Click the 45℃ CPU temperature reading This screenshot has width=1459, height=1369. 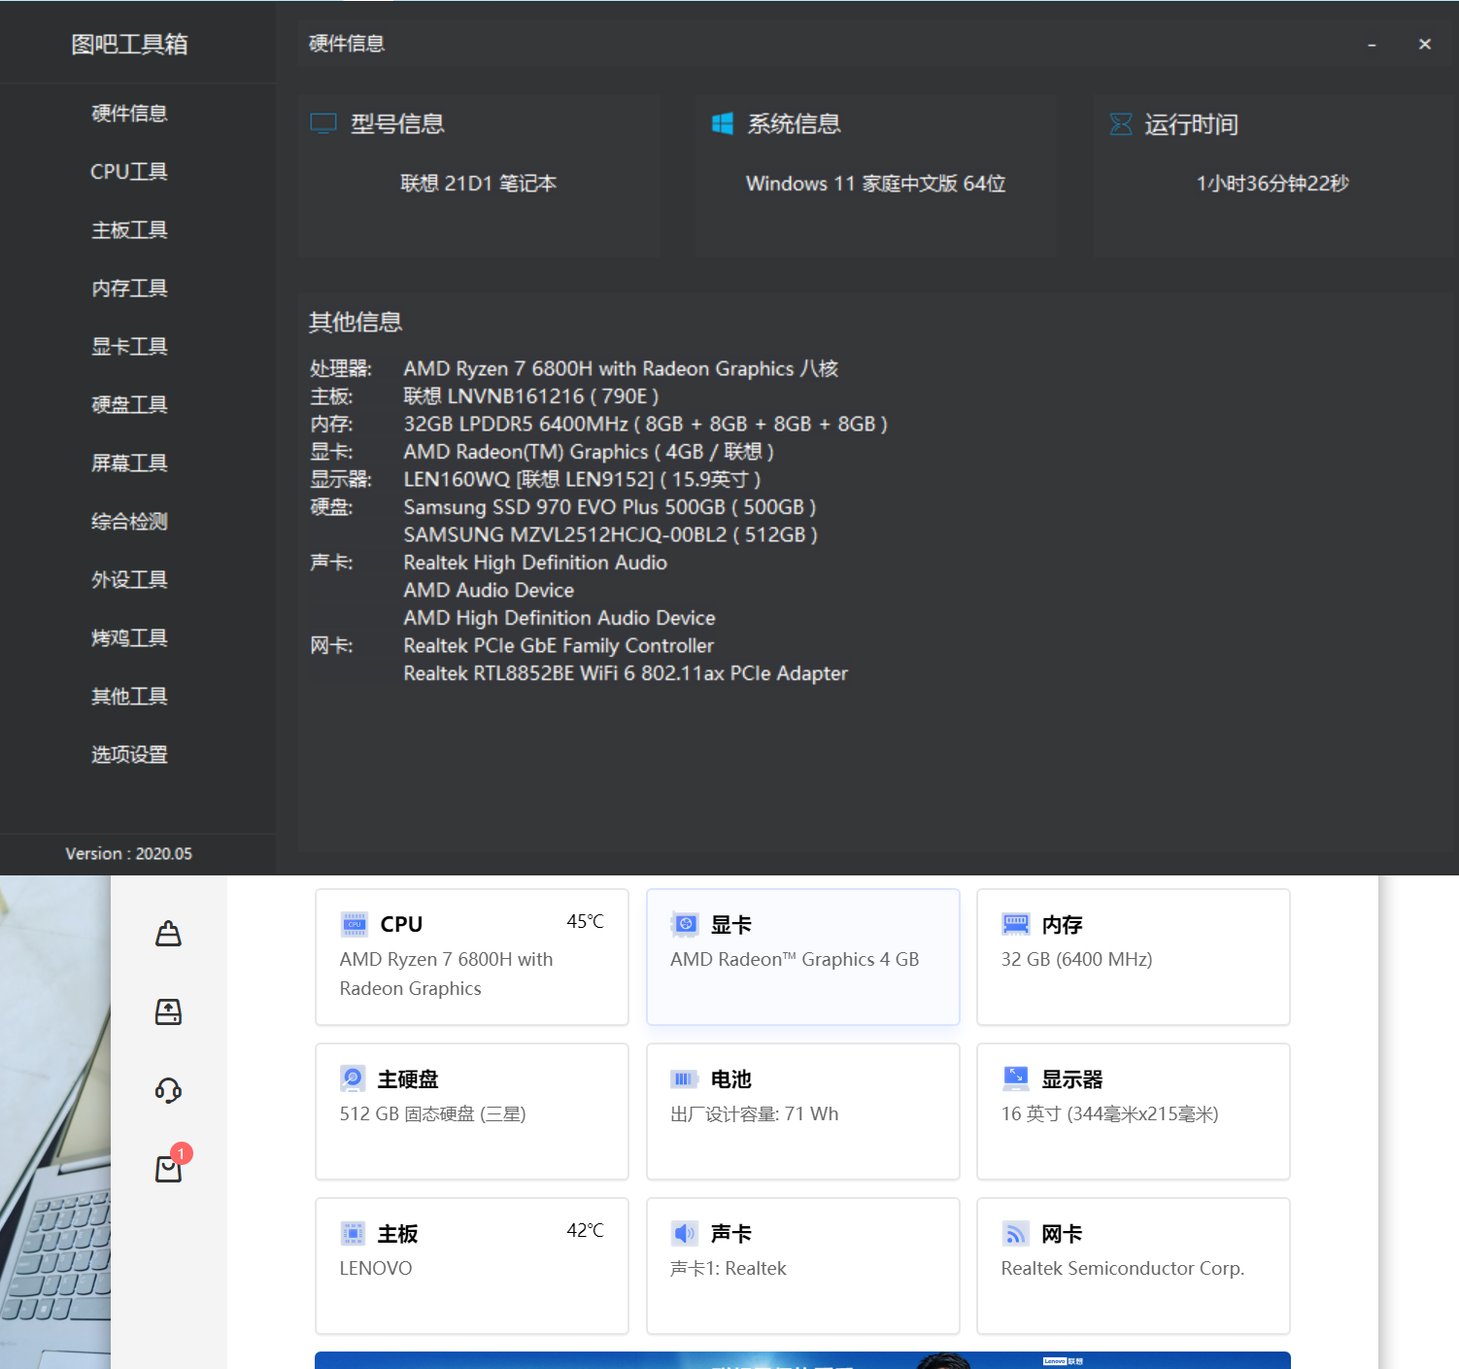pos(585,921)
